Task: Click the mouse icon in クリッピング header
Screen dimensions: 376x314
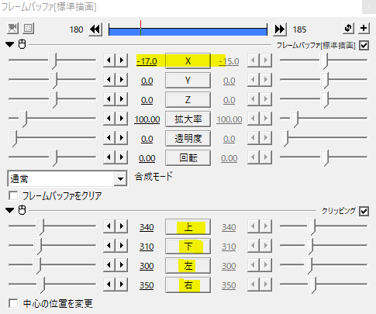Action: 22,210
